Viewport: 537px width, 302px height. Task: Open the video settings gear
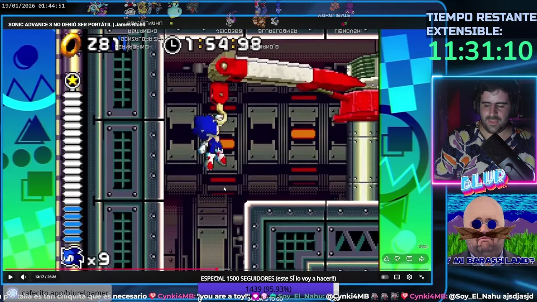(x=409, y=277)
